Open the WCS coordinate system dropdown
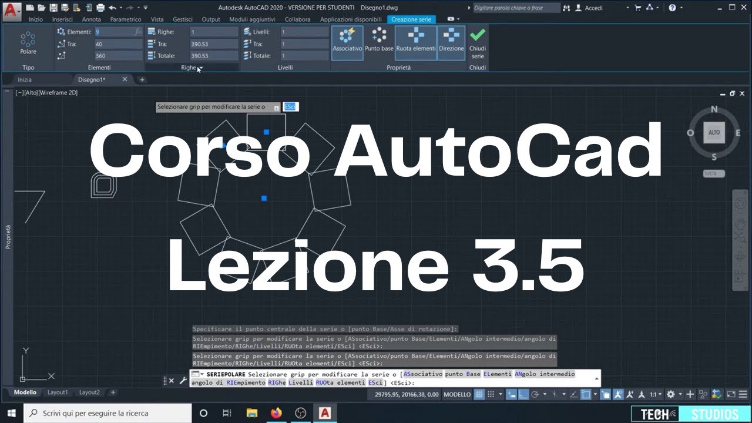Viewport: 752px width, 423px height. coord(714,173)
